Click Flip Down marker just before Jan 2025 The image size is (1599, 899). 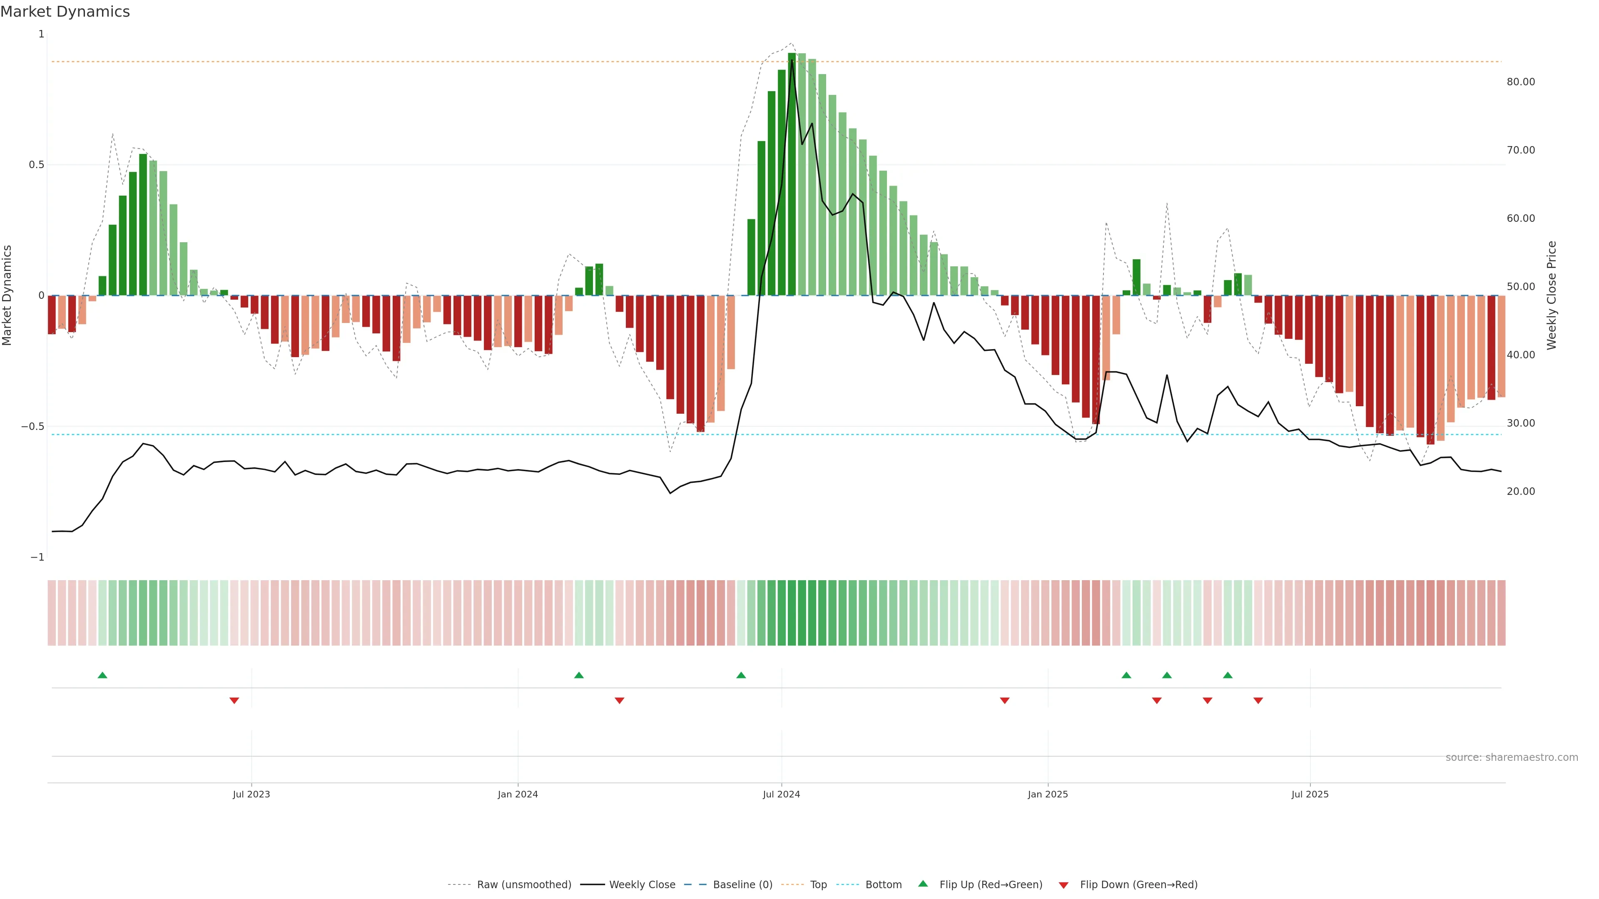pyautogui.click(x=1004, y=700)
